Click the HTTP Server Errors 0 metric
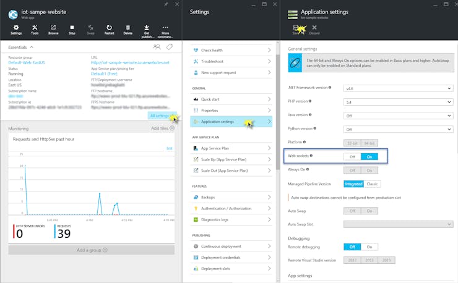The width and height of the screenshot is (458, 283). tap(29, 232)
